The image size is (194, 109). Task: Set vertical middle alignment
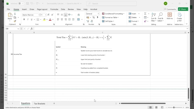[x=62, y=15]
